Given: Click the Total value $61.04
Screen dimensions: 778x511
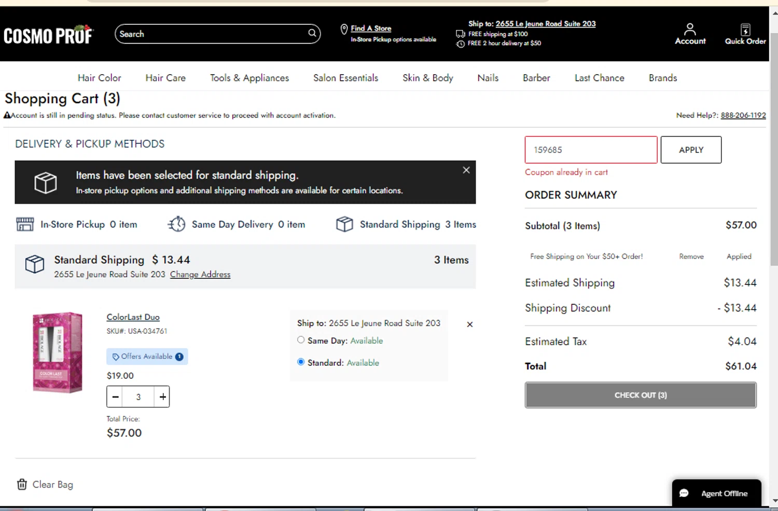Looking at the screenshot, I should [741, 366].
